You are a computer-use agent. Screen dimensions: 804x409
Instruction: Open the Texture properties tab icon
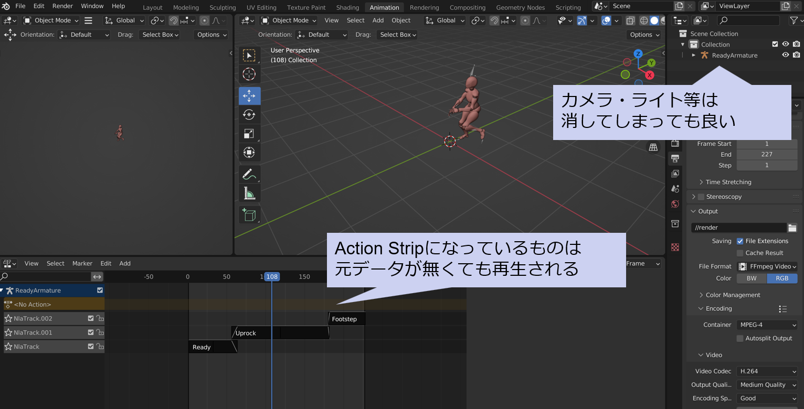pyautogui.click(x=675, y=247)
